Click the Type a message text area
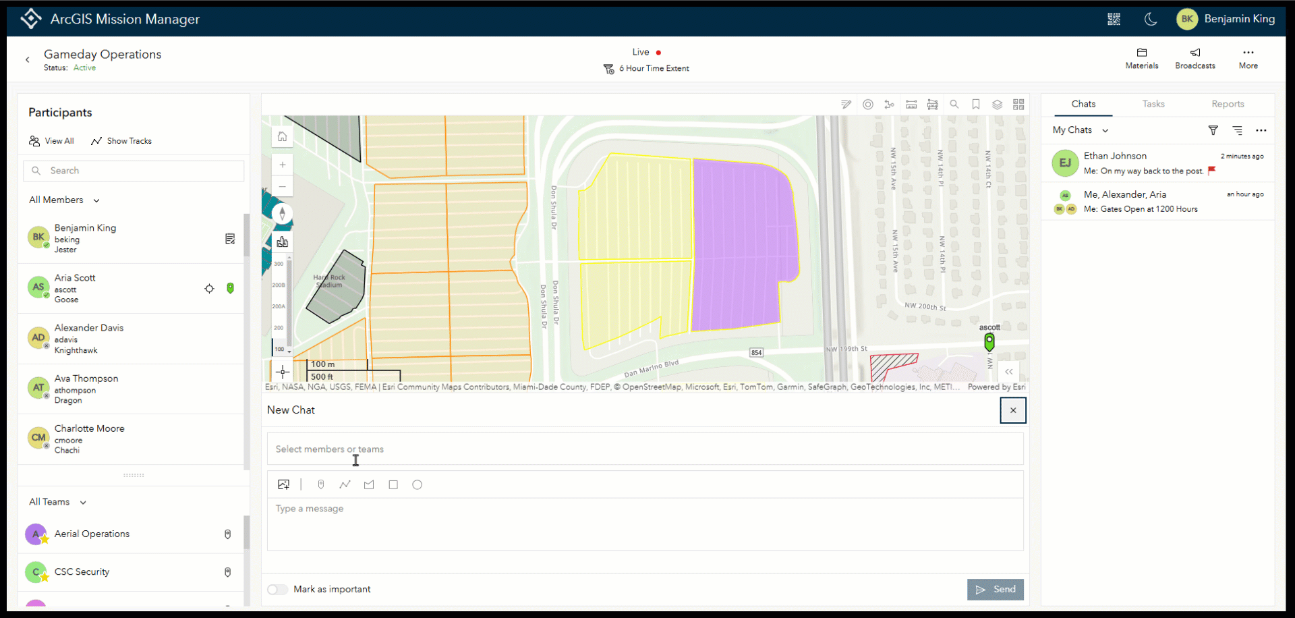The width and height of the screenshot is (1295, 618). coord(645,524)
